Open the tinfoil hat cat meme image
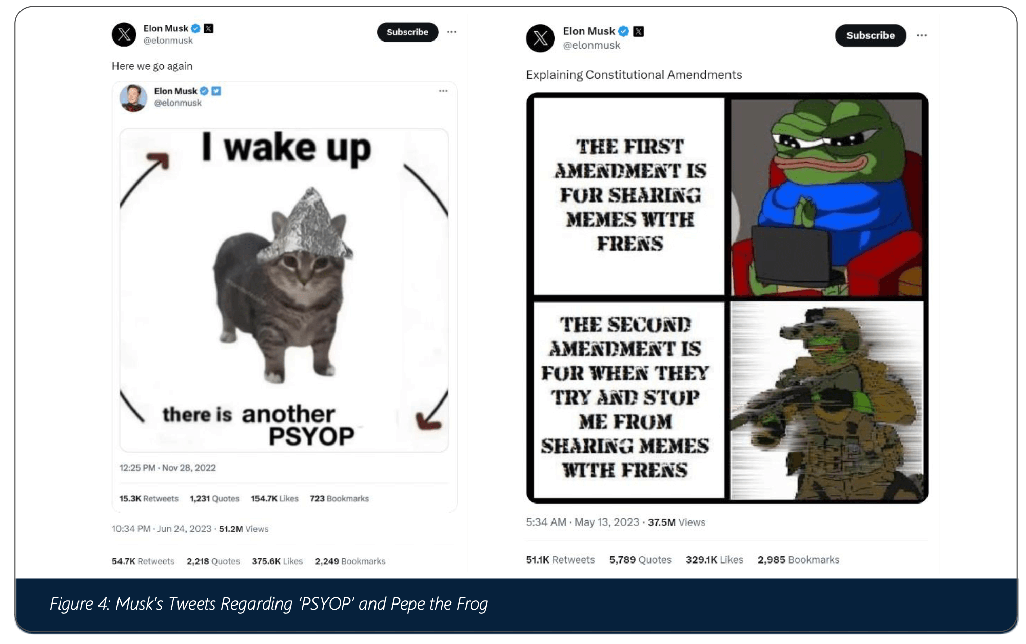Image resolution: width=1026 pixels, height=644 pixels. 284,290
